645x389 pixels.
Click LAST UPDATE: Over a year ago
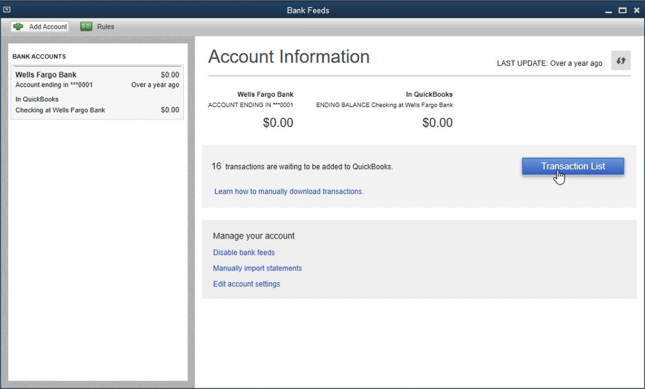click(549, 63)
